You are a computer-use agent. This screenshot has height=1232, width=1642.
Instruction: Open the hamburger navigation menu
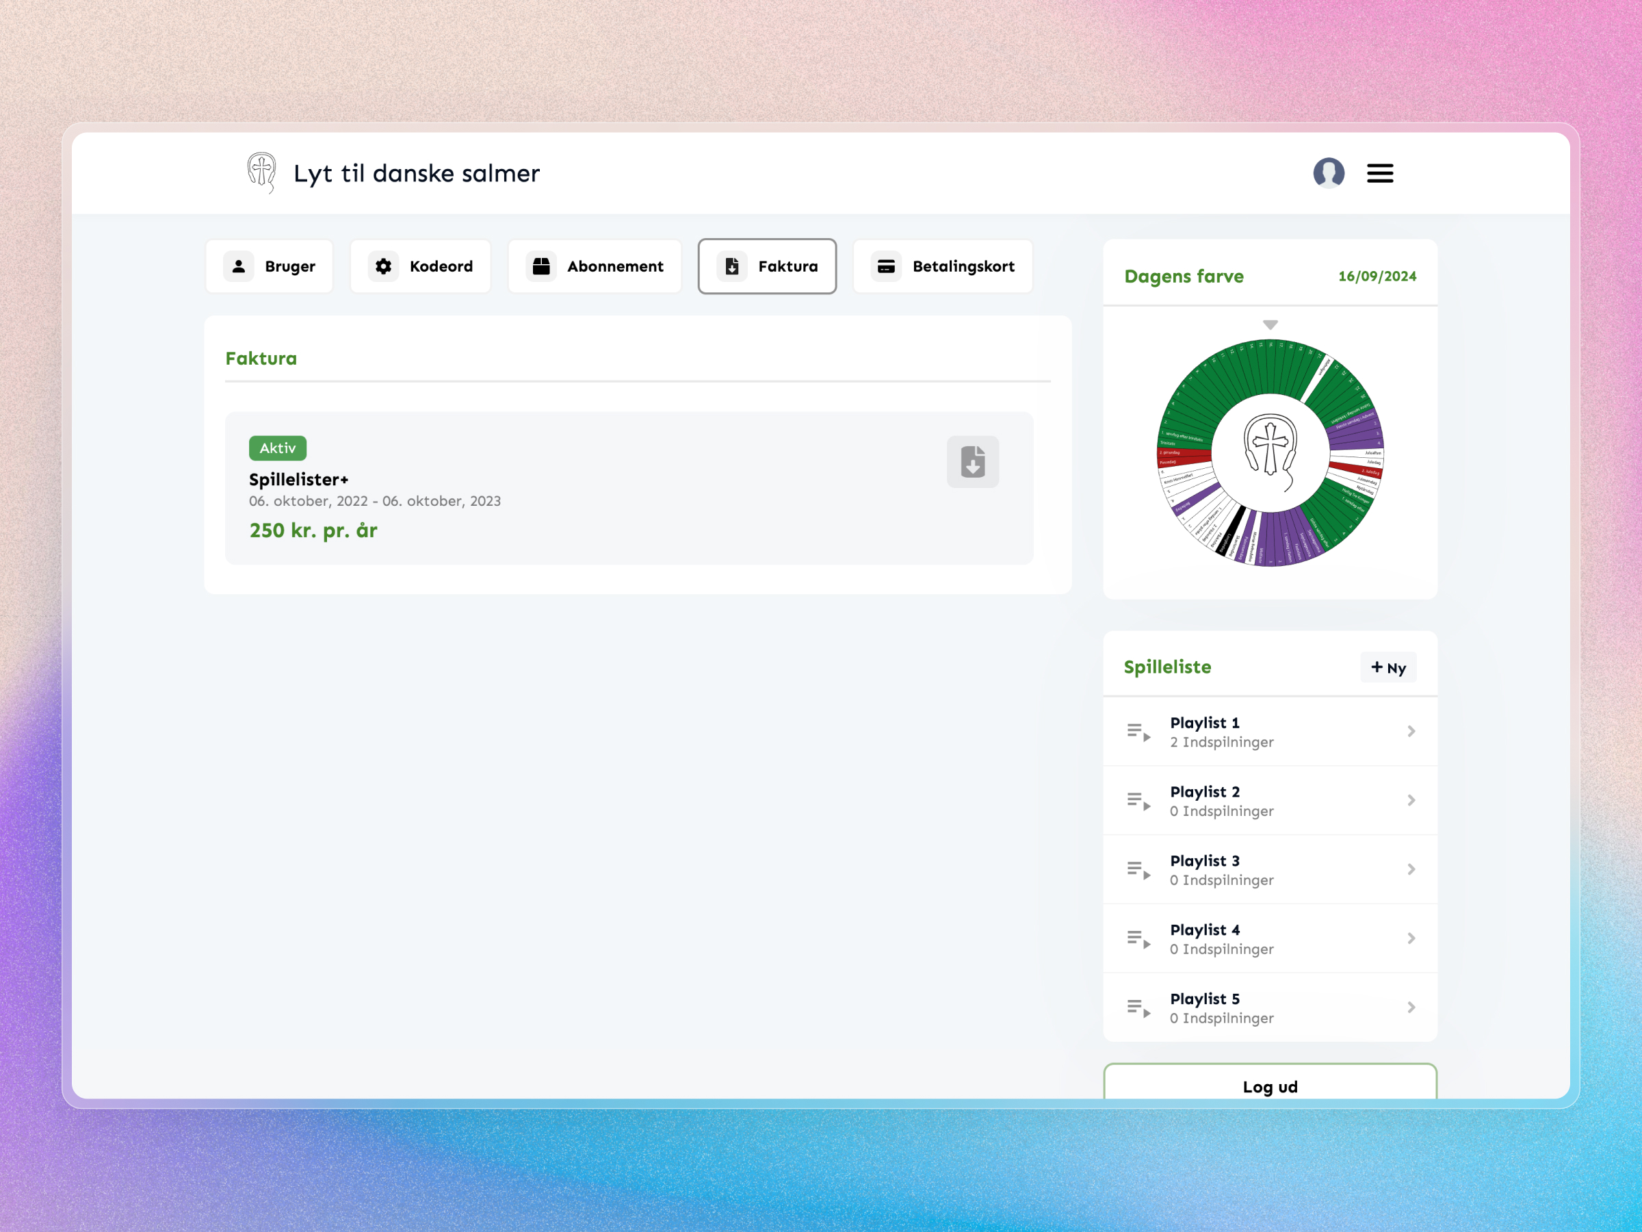coord(1380,172)
